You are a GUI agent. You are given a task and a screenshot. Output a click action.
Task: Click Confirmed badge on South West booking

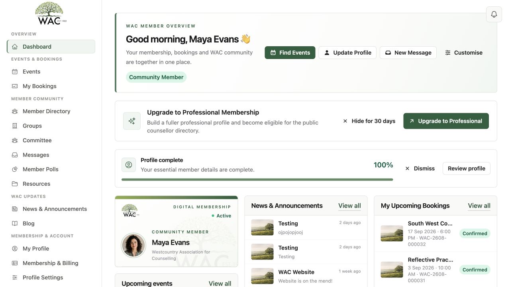[x=475, y=234]
